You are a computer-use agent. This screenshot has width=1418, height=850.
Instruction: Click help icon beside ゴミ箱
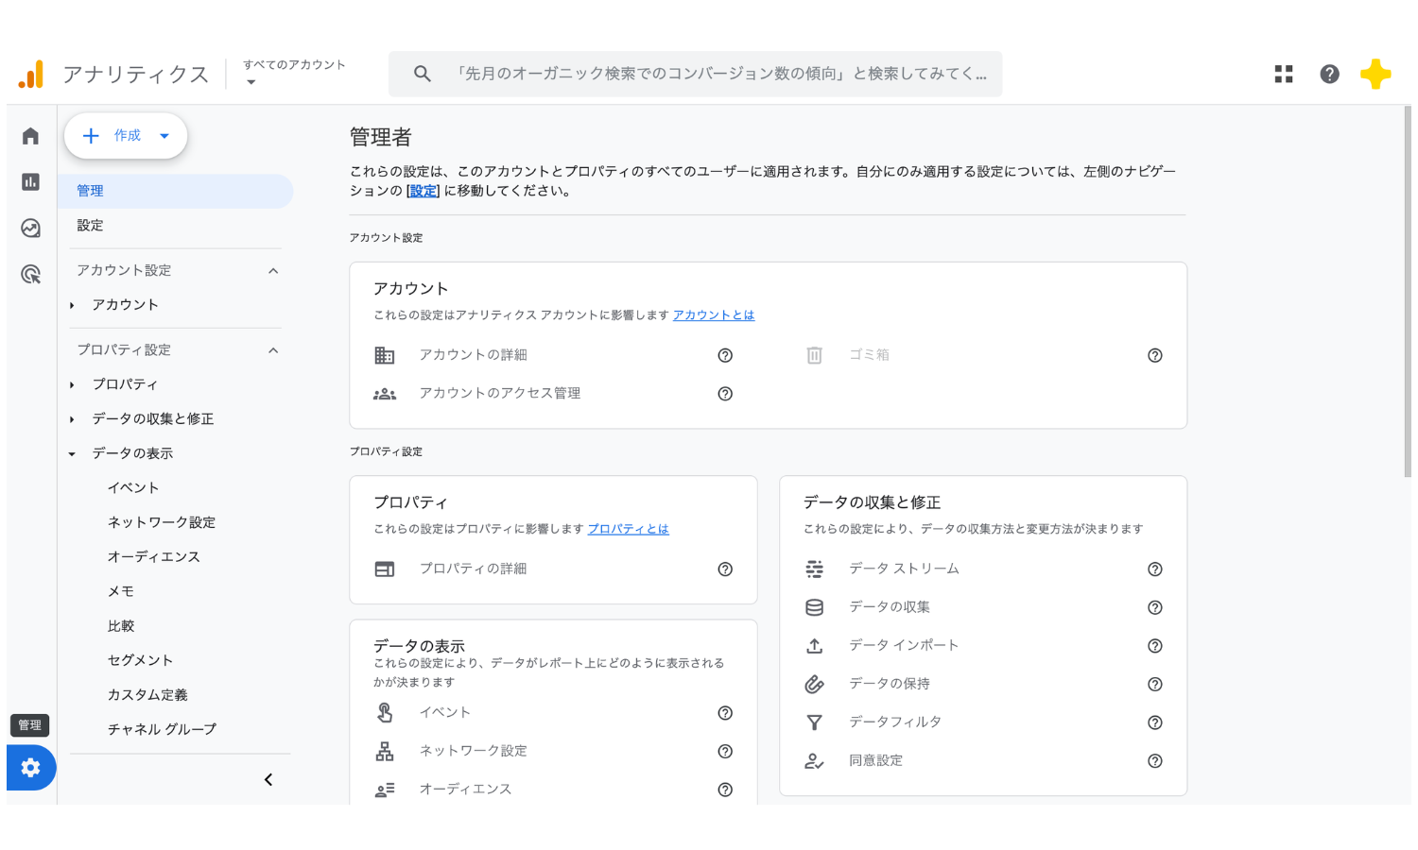click(1154, 355)
